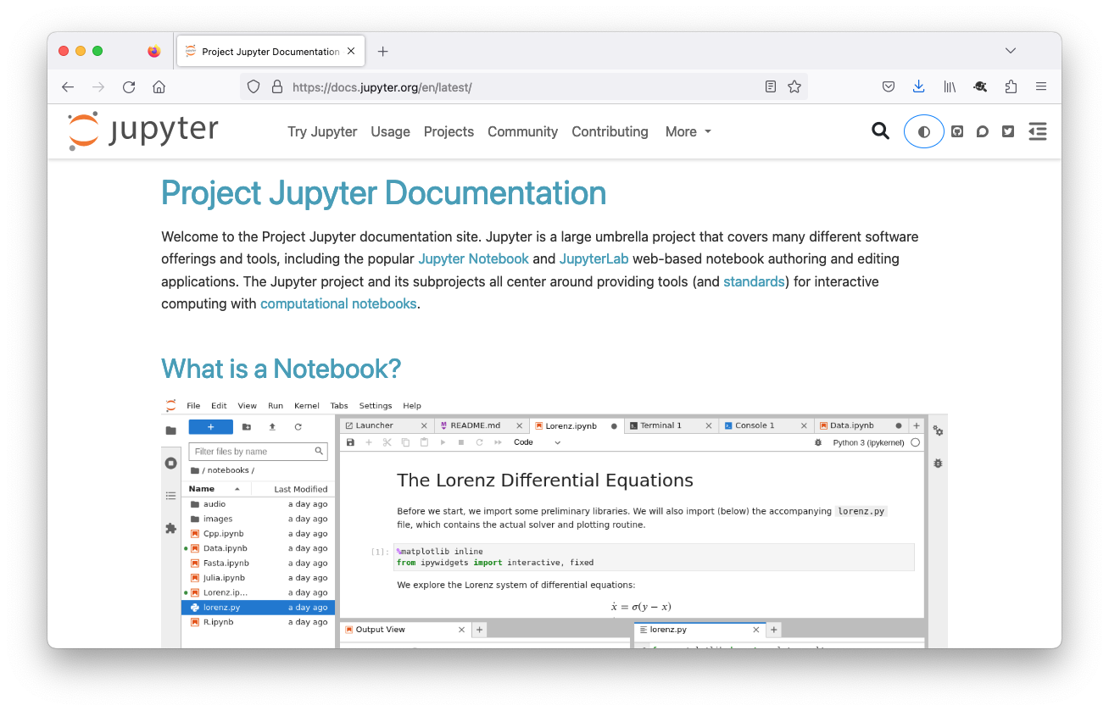
Task: Click the Jupyter logo in the navbar
Action: tap(142, 131)
